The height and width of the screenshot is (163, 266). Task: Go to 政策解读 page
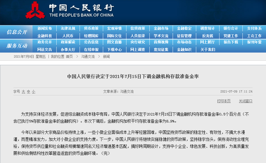(68, 42)
